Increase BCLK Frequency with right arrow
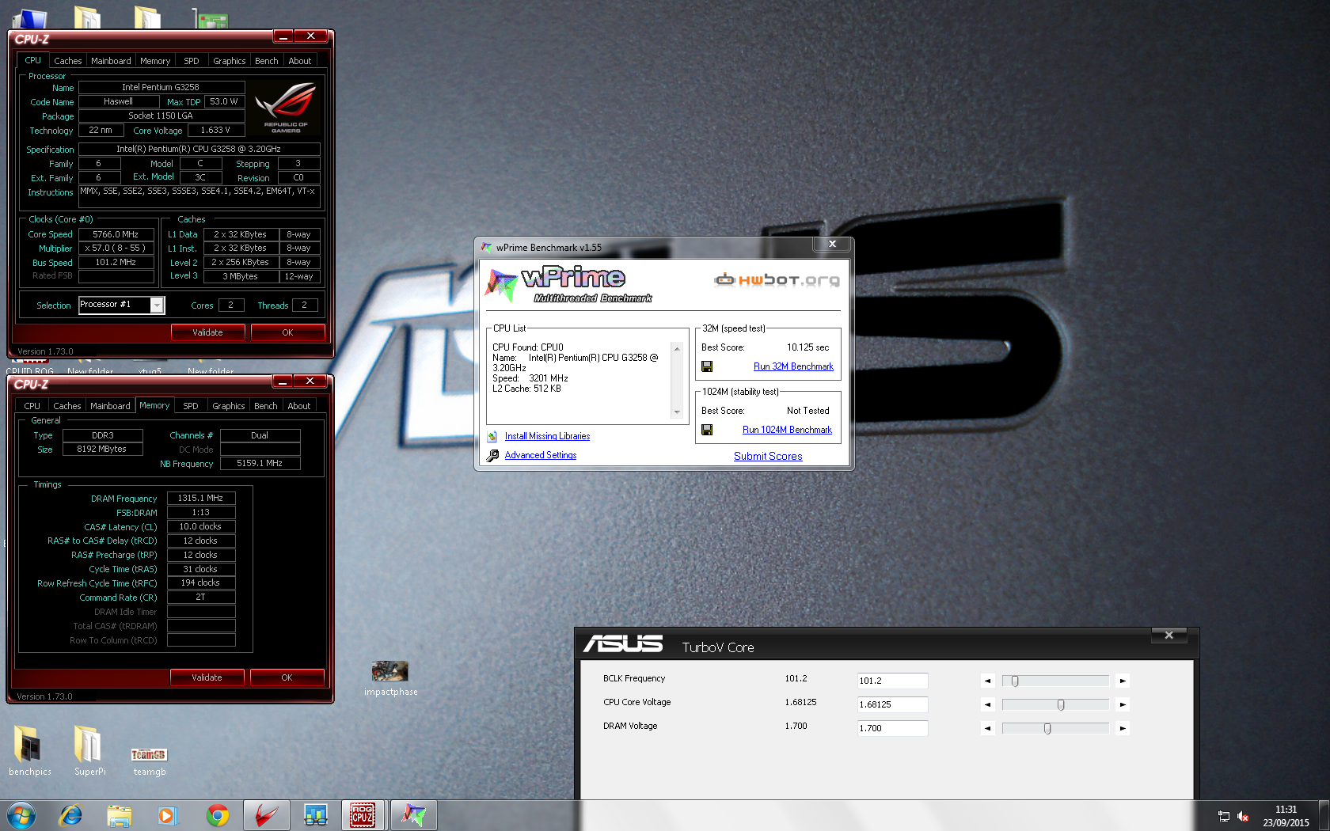Viewport: 1330px width, 831px height. click(1123, 681)
